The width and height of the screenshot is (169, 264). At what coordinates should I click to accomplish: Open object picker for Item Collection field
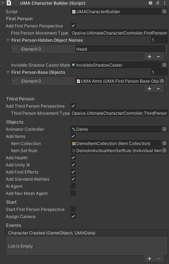[164, 143]
